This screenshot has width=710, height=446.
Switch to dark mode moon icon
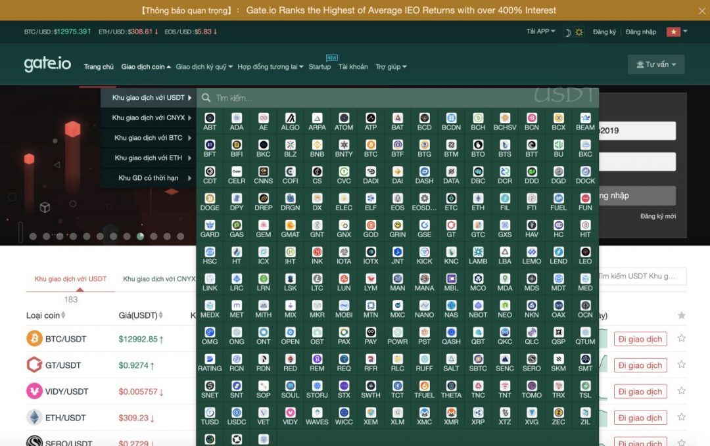tap(567, 32)
